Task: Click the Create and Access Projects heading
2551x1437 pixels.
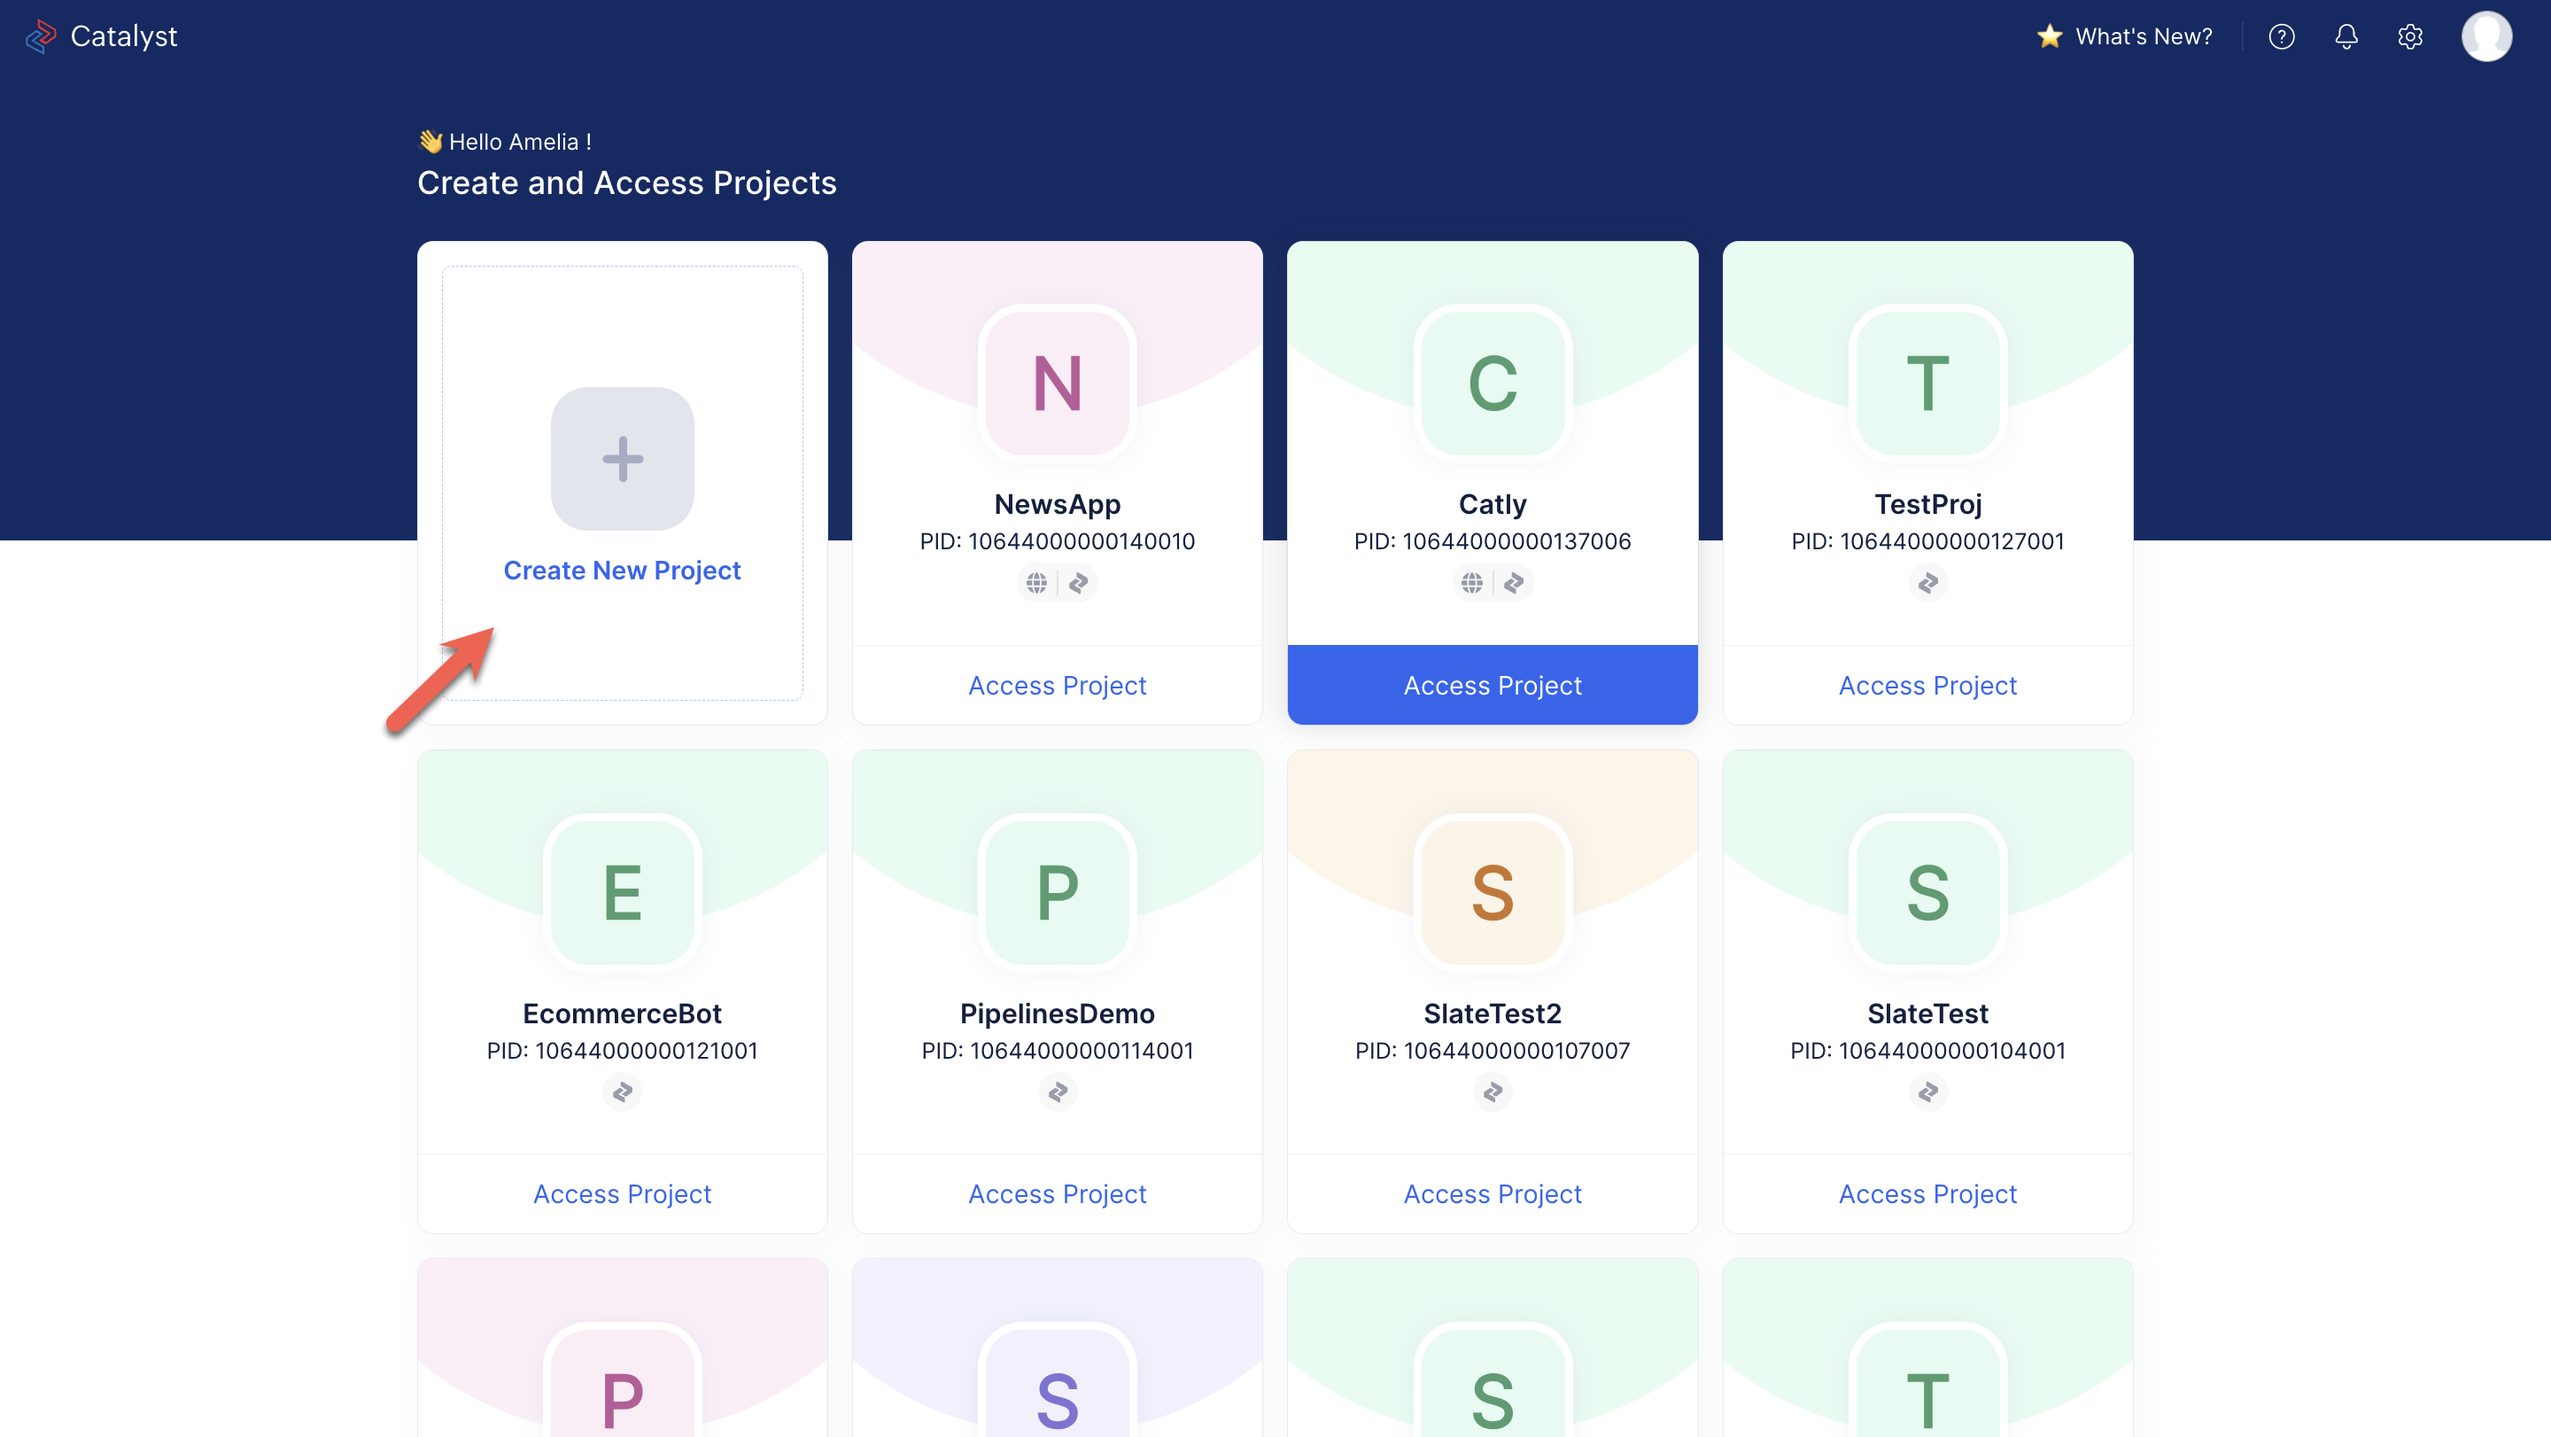Action: coord(627,183)
